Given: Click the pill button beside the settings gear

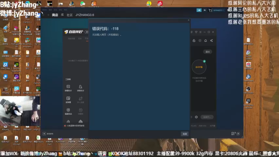Looking at the screenshot, I should (x=207, y=117).
